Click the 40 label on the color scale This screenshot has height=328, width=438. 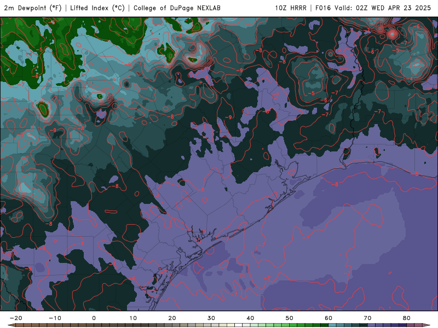coord(250,318)
